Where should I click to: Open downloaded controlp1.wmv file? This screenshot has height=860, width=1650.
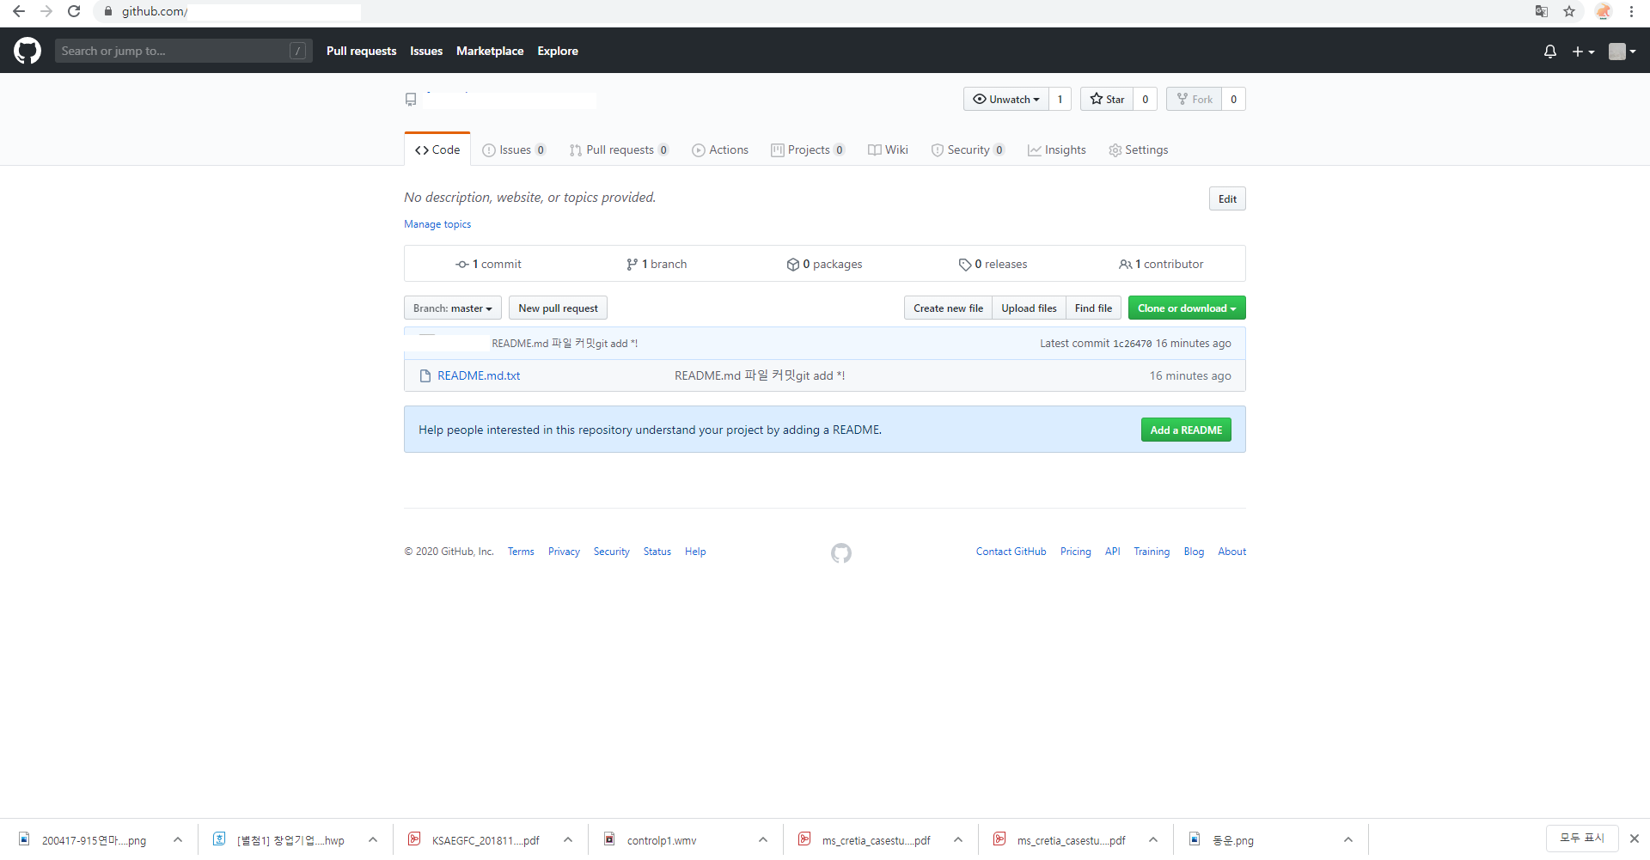pos(662,840)
